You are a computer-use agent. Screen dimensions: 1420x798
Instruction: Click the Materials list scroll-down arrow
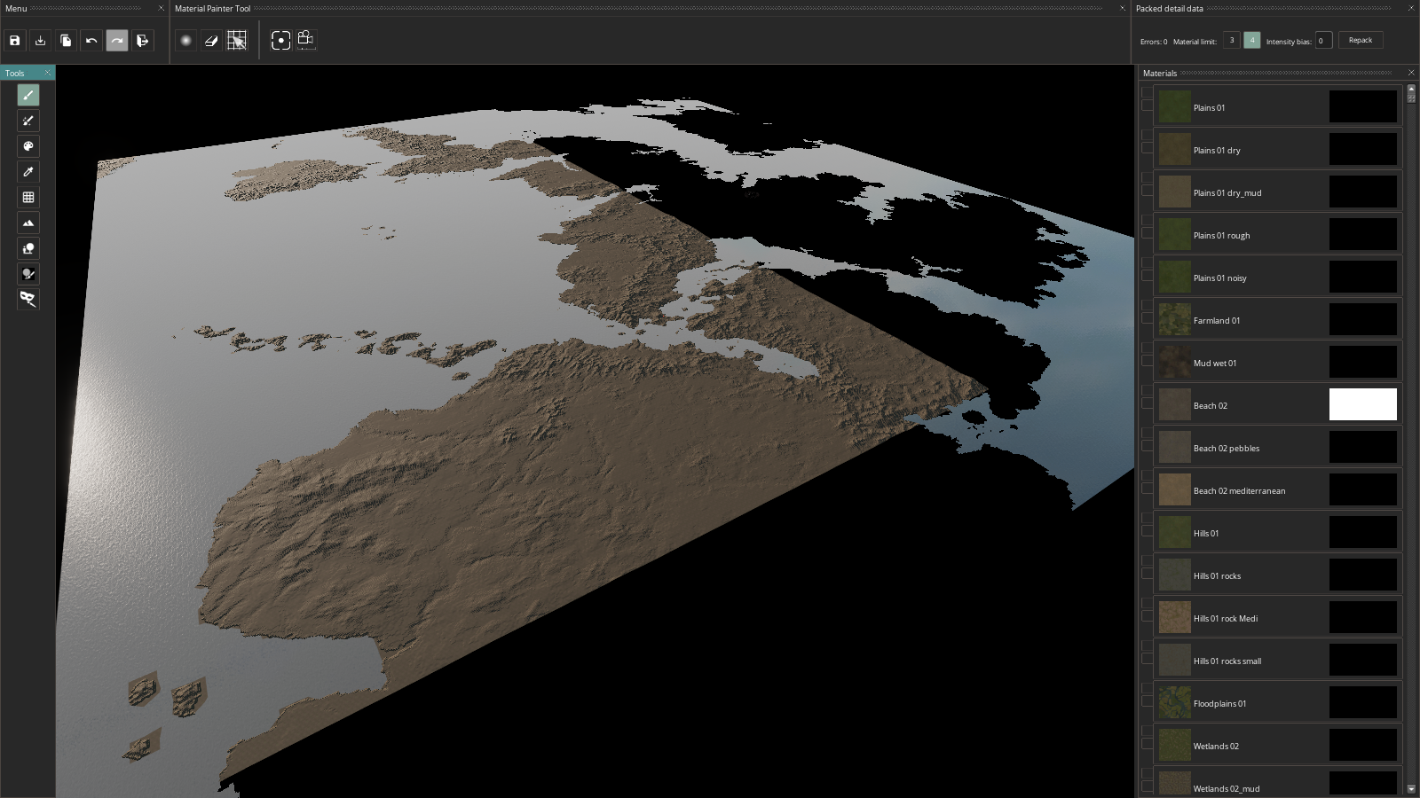(1411, 788)
